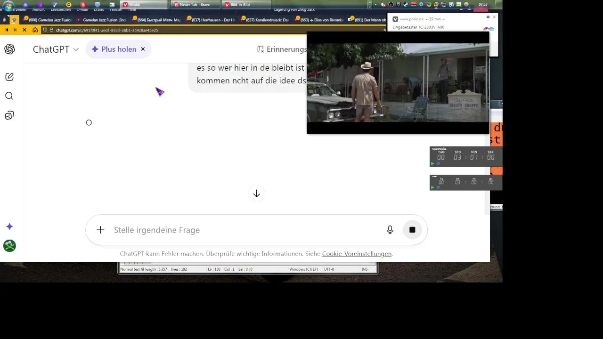Open the Cookie-Voreinstellungen link

(357, 253)
